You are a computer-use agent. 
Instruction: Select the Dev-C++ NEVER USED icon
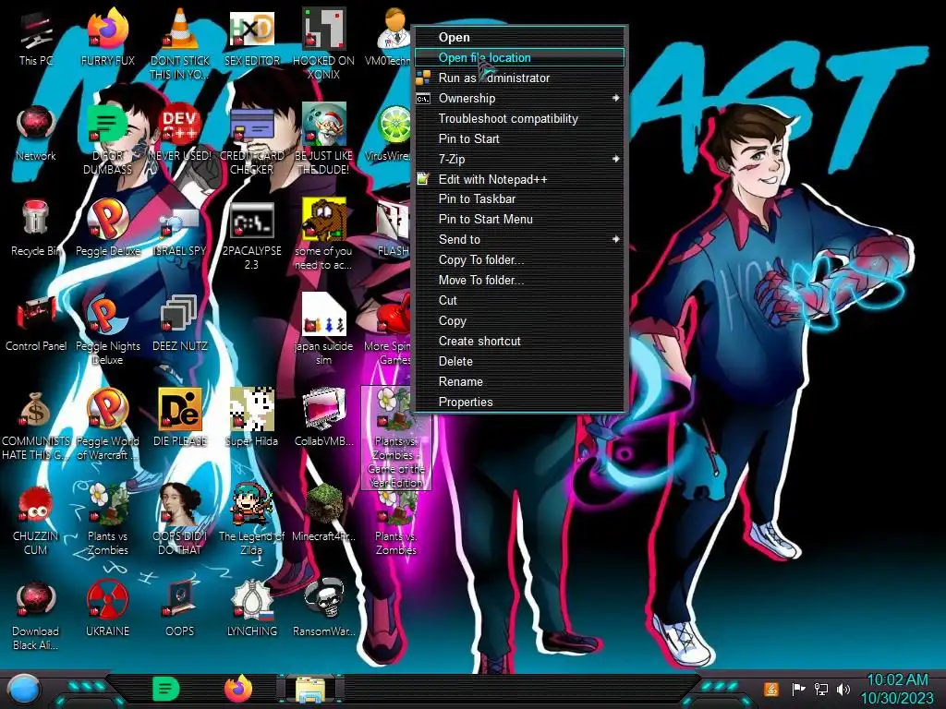pyautogui.click(x=180, y=134)
